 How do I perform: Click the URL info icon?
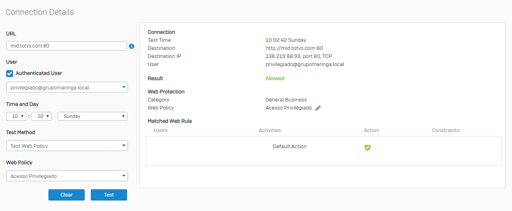coord(132,46)
